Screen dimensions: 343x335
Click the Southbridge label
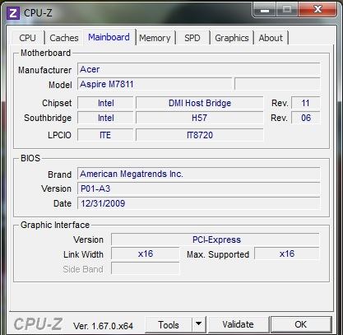[x=48, y=118]
